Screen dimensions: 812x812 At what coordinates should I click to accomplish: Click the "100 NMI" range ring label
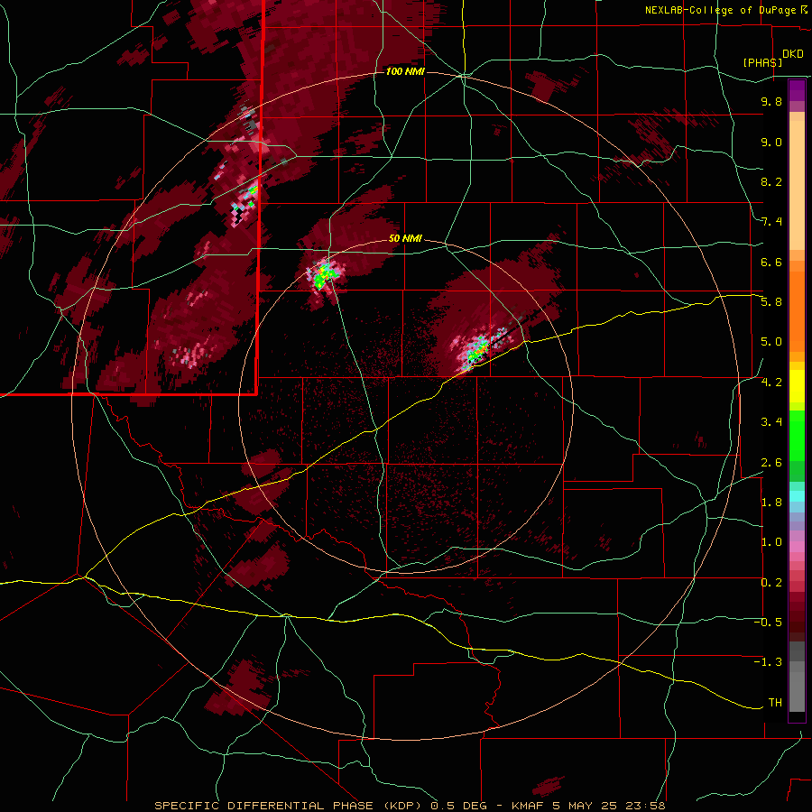coord(405,71)
